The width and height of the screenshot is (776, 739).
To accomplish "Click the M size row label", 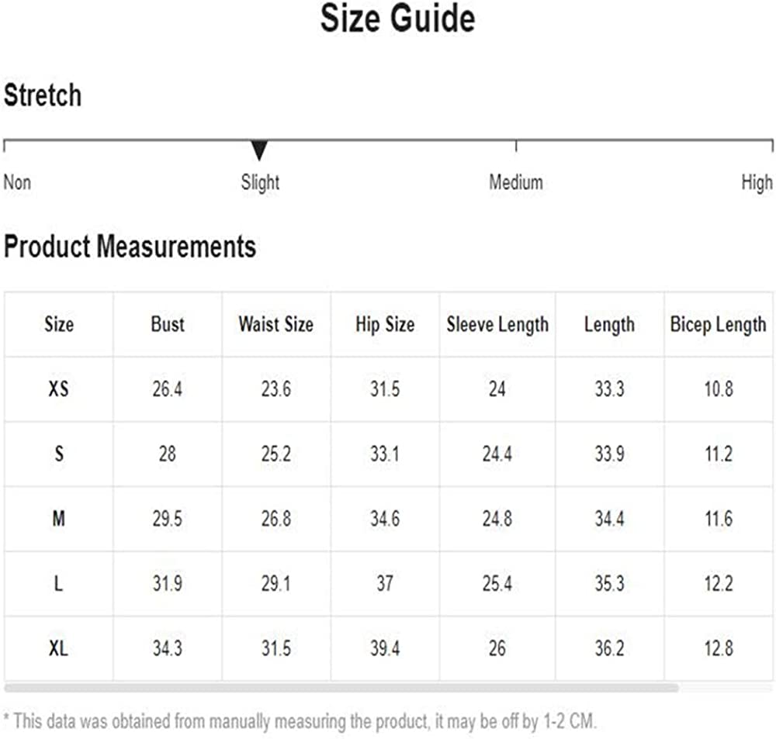I will pyautogui.click(x=58, y=519).
